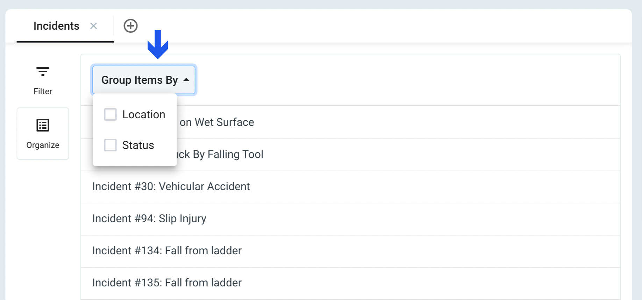The width and height of the screenshot is (642, 300).
Task: Open Incident #134: Fall from ladder
Action: click(x=350, y=251)
